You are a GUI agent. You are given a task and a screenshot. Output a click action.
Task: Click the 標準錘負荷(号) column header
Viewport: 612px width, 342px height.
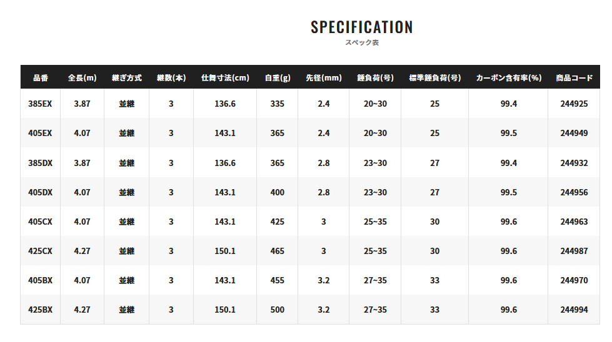[435, 78]
